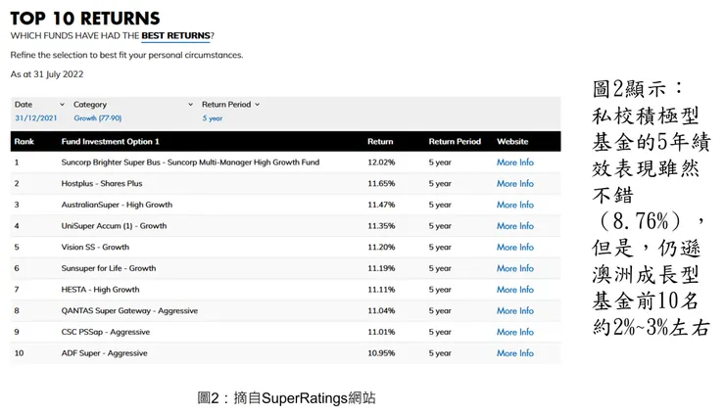Viewport: 725px width, 415px height.
Task: Open the Return Period dropdown chevron
Action: point(258,105)
